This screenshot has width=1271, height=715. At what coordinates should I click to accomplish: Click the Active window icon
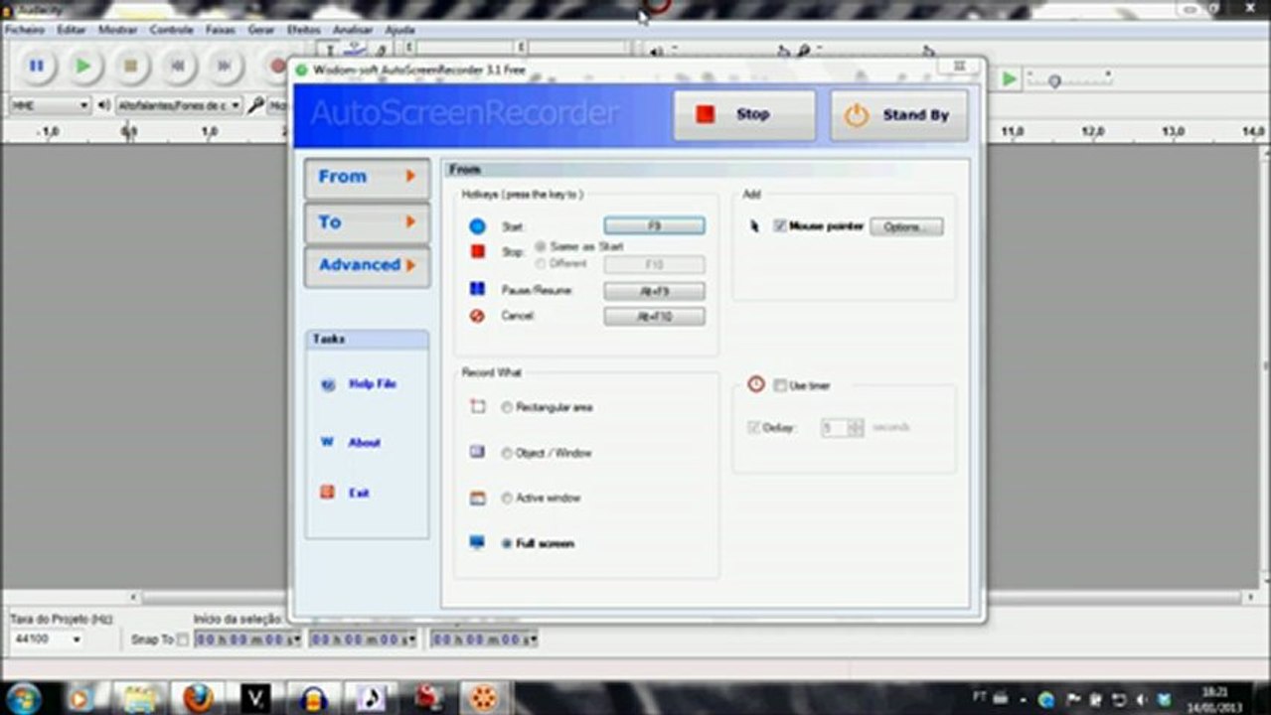(478, 499)
